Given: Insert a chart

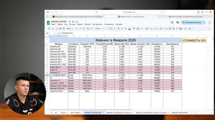Looking at the screenshot, I should 173,29.
